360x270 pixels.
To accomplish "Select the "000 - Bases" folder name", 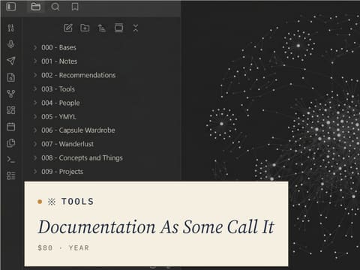I will tap(58, 47).
